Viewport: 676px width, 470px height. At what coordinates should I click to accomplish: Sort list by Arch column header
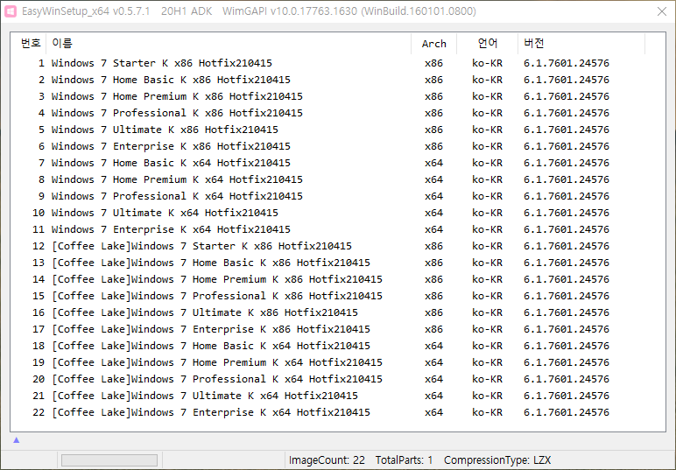tap(433, 44)
